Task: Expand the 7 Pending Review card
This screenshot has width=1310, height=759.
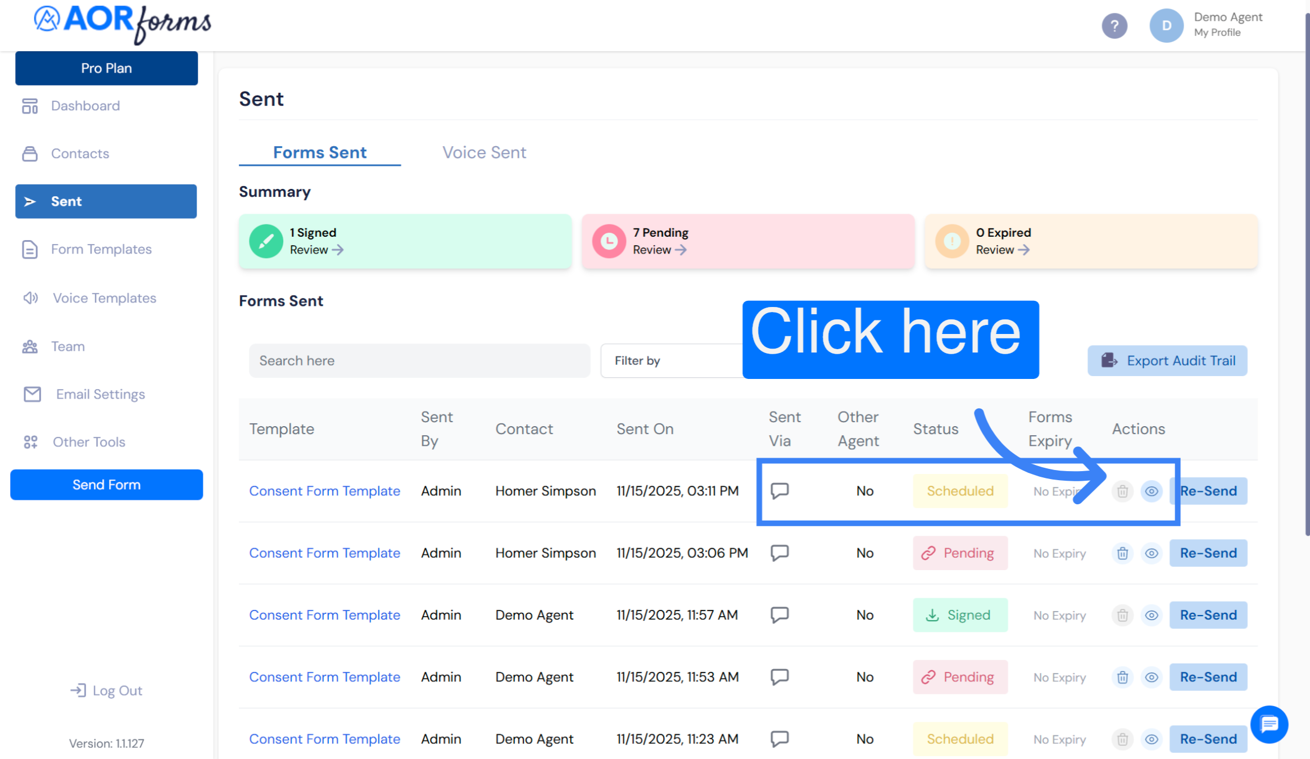Action: (x=659, y=250)
